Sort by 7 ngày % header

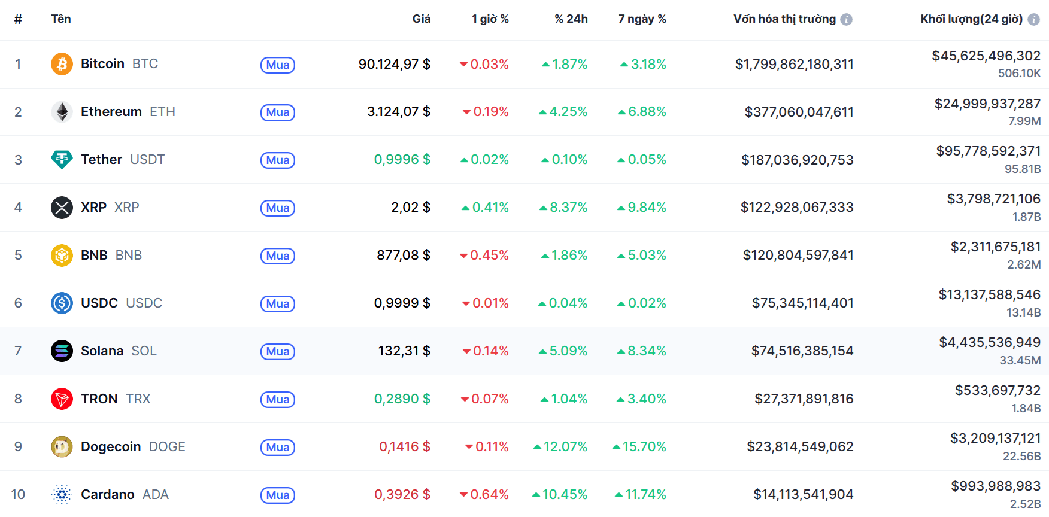[x=642, y=19]
